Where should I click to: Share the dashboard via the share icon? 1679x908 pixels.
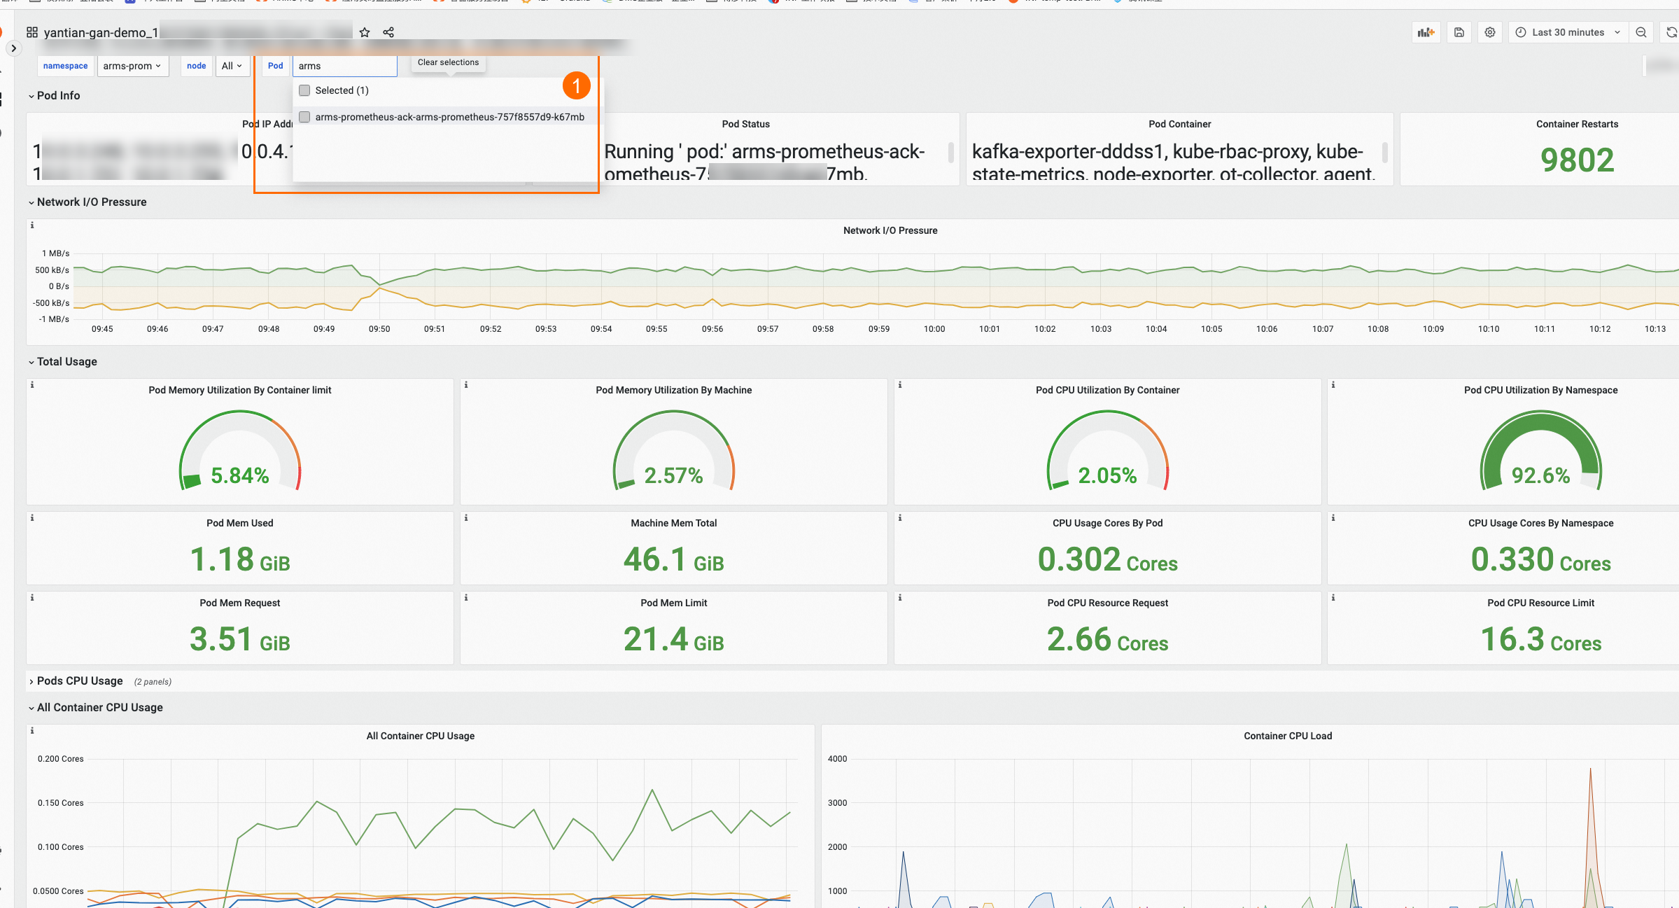pyautogui.click(x=388, y=32)
